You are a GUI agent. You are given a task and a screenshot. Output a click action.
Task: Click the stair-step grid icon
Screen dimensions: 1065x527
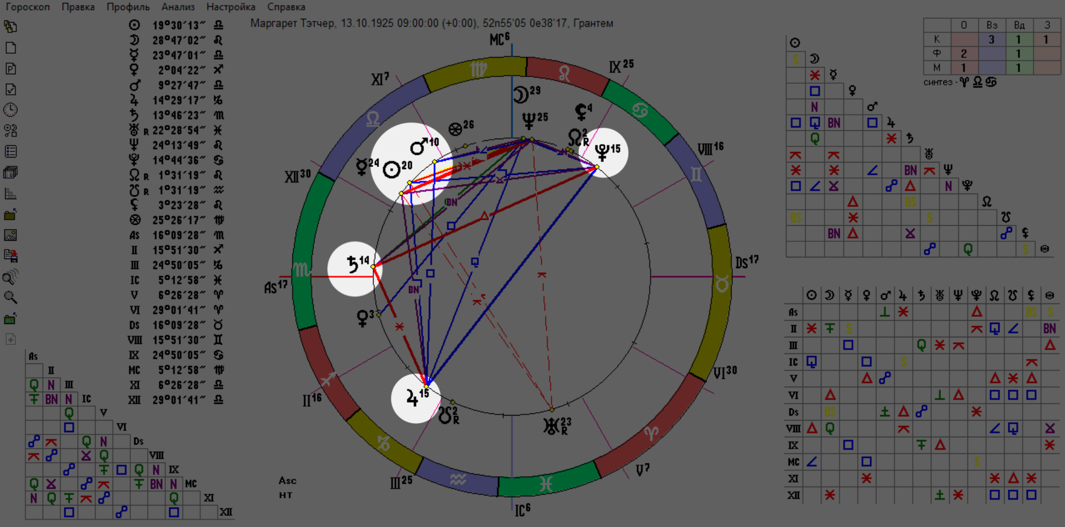click(x=11, y=193)
